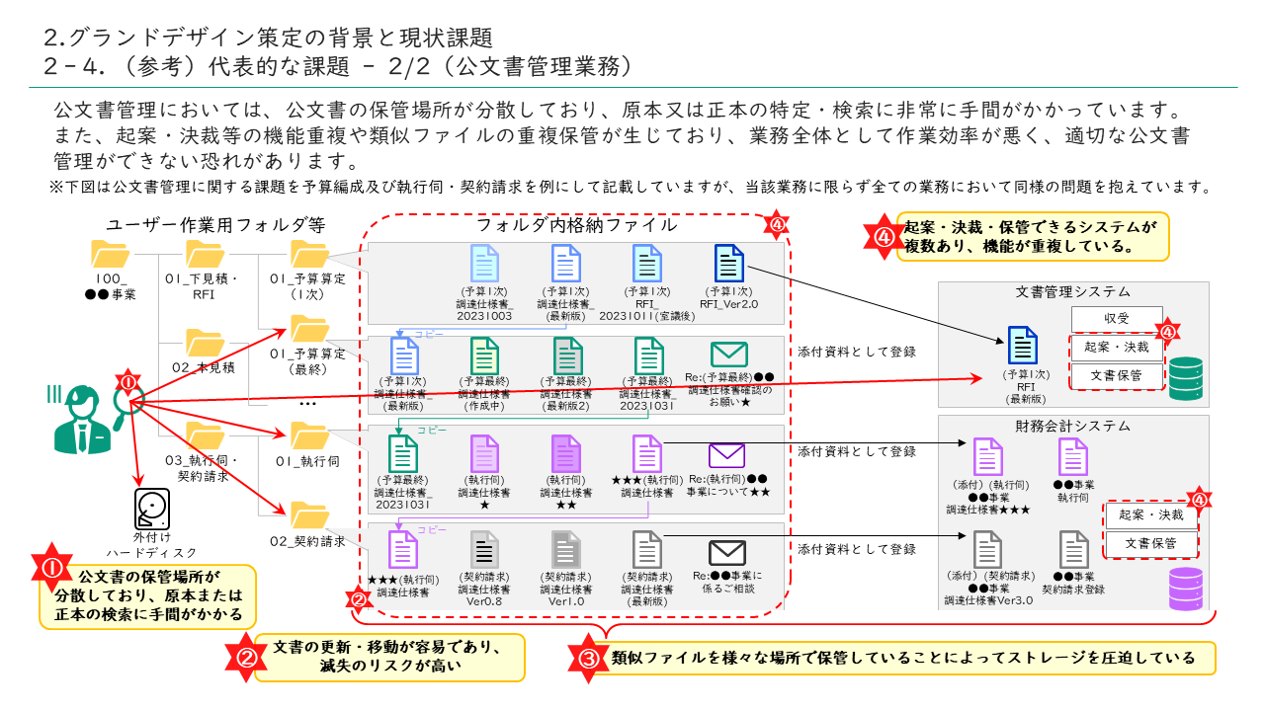
Task: Click the green database icon in 文書管理システム
Action: pyautogui.click(x=1183, y=378)
